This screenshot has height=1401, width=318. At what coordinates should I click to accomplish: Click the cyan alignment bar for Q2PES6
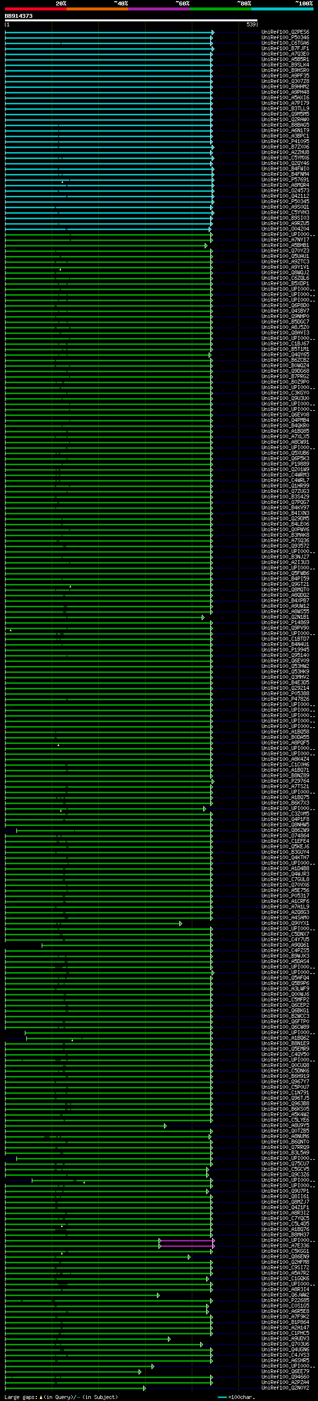tap(109, 32)
